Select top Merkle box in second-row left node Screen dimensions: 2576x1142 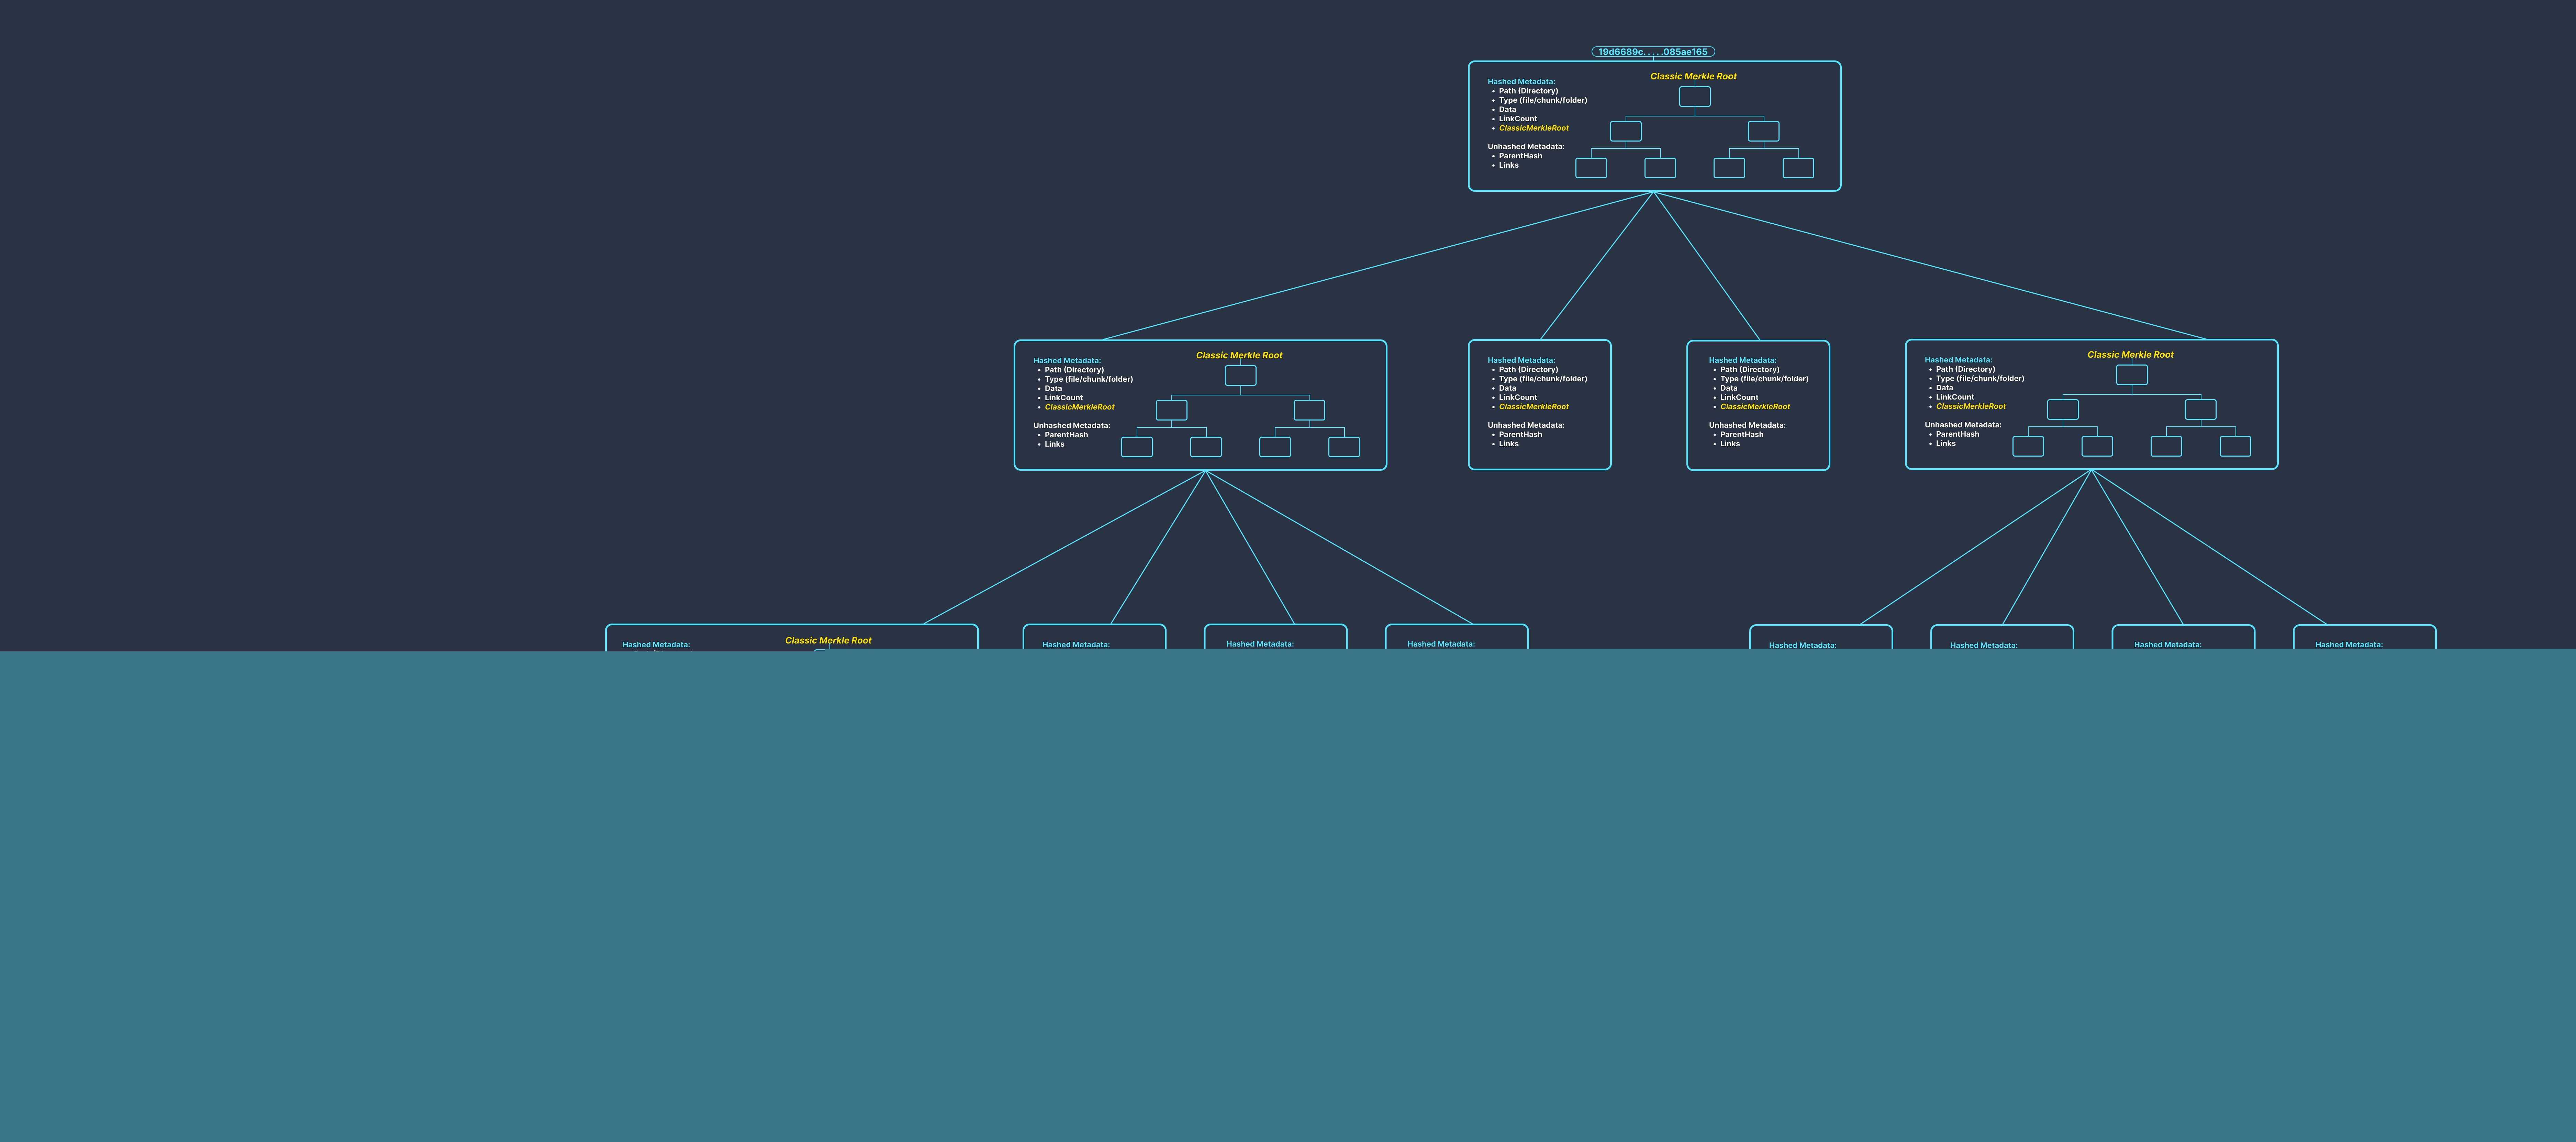pos(1240,376)
